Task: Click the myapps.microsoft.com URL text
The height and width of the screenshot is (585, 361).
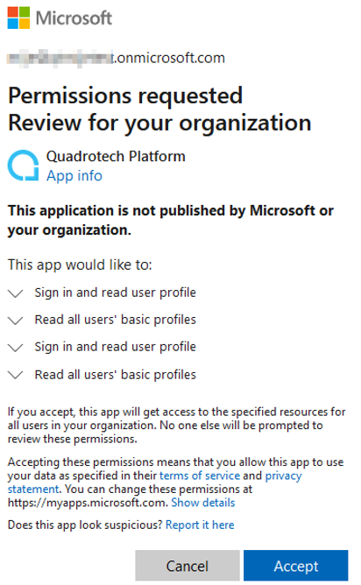Action: (x=88, y=503)
